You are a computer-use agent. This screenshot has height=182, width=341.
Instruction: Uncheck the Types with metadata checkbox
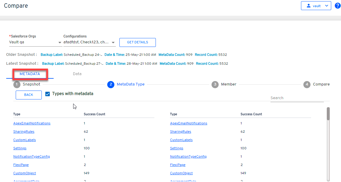click(48, 94)
